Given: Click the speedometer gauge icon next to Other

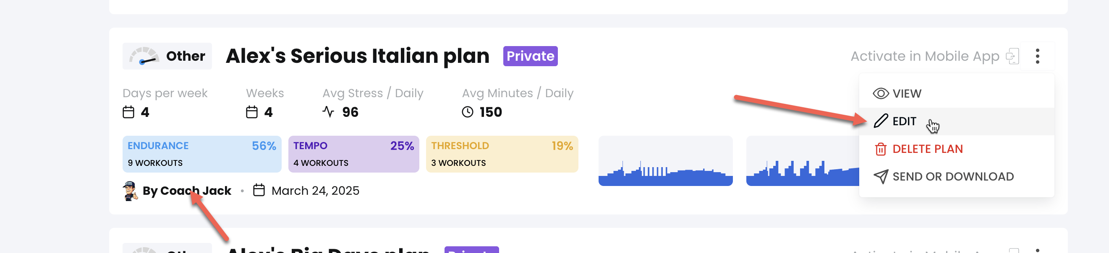Looking at the screenshot, I should (144, 56).
